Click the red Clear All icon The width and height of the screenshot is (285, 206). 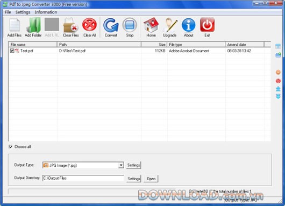coord(89,25)
